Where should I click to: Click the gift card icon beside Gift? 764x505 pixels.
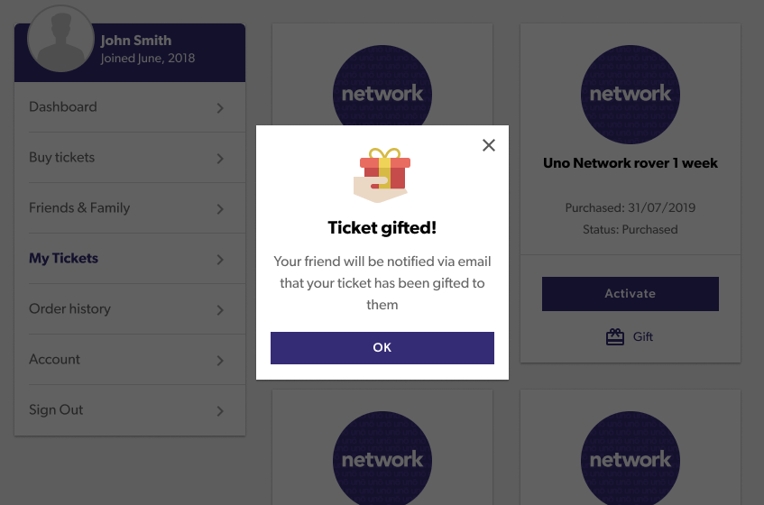pyautogui.click(x=615, y=337)
